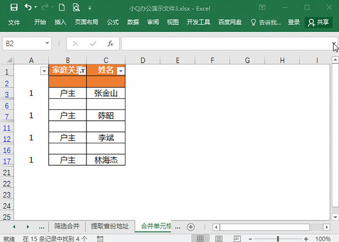This screenshot has height=242, width=339.
Task: Click the Print Preview icon
Action: coord(76,7)
